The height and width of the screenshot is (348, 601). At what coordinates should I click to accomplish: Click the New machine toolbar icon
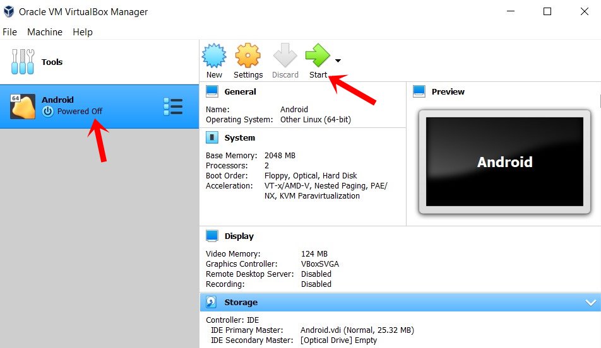tap(214, 55)
